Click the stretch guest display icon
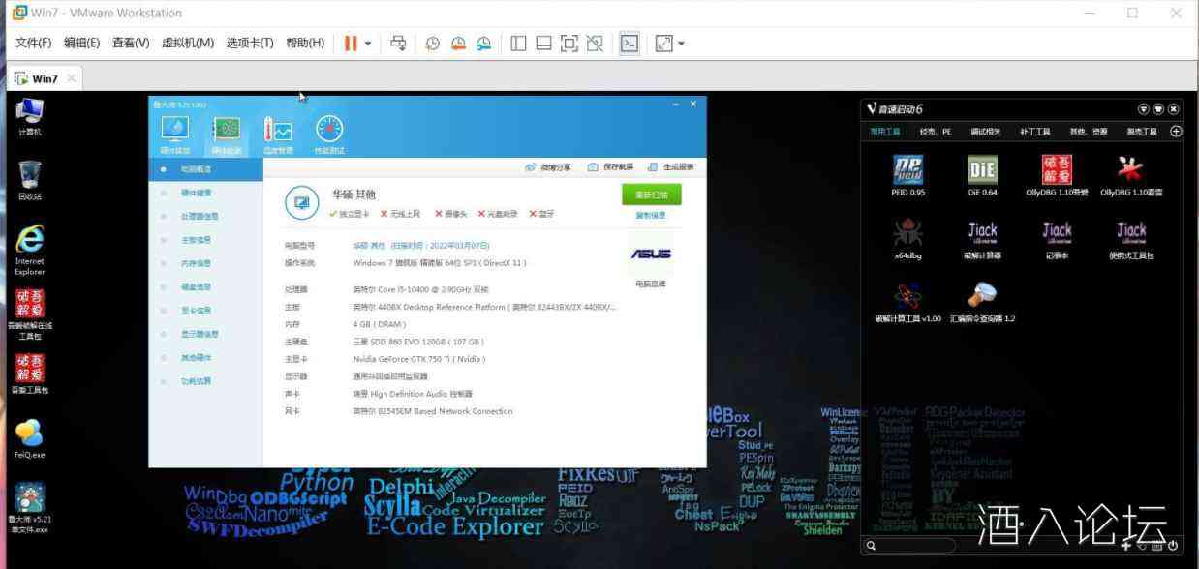 663,43
